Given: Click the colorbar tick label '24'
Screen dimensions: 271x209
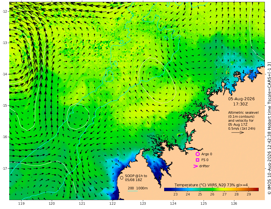Looking at the screenshot, I should [x=188, y=194].
